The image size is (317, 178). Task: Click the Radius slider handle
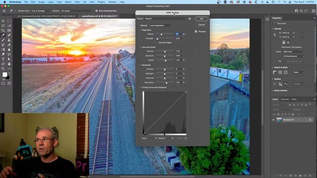[161, 34]
